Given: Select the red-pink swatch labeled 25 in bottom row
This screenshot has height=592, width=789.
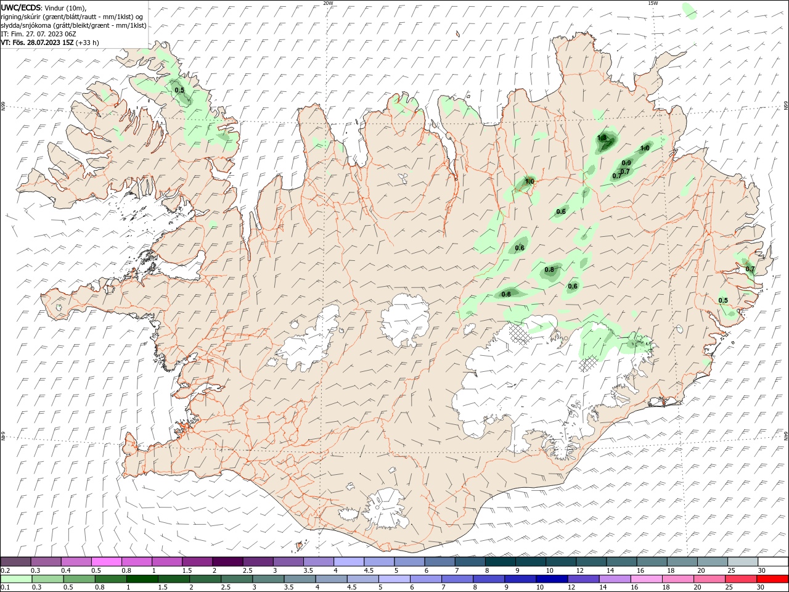Looking at the screenshot, I should point(742,579).
